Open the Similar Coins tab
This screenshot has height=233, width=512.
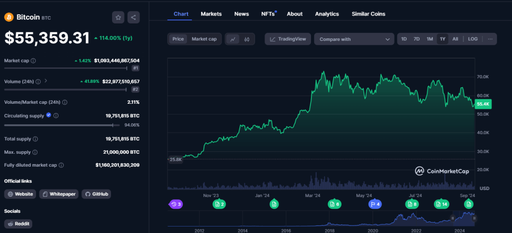[x=368, y=14]
